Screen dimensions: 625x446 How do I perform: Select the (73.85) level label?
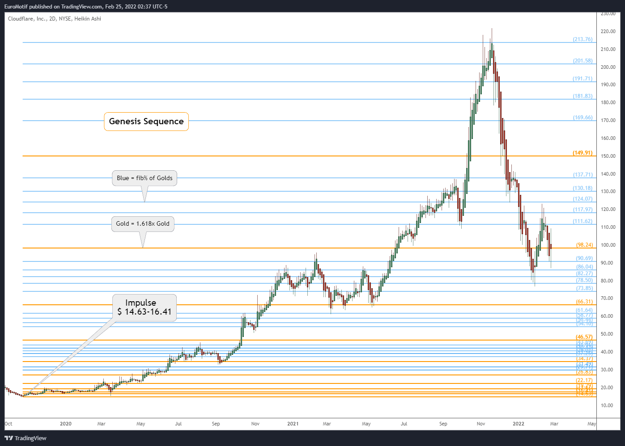[584, 288]
